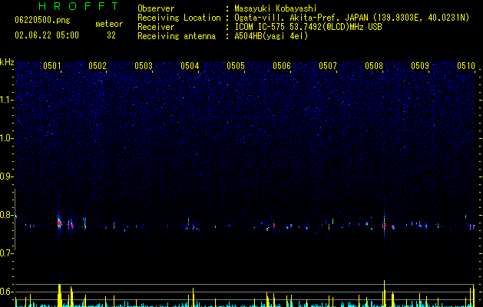Select the A504HB(yagi 4el) antenna text
Image resolution: width=483 pixels, height=307 pixels.
(x=271, y=36)
